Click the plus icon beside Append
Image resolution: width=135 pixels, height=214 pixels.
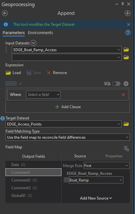point(128,14)
